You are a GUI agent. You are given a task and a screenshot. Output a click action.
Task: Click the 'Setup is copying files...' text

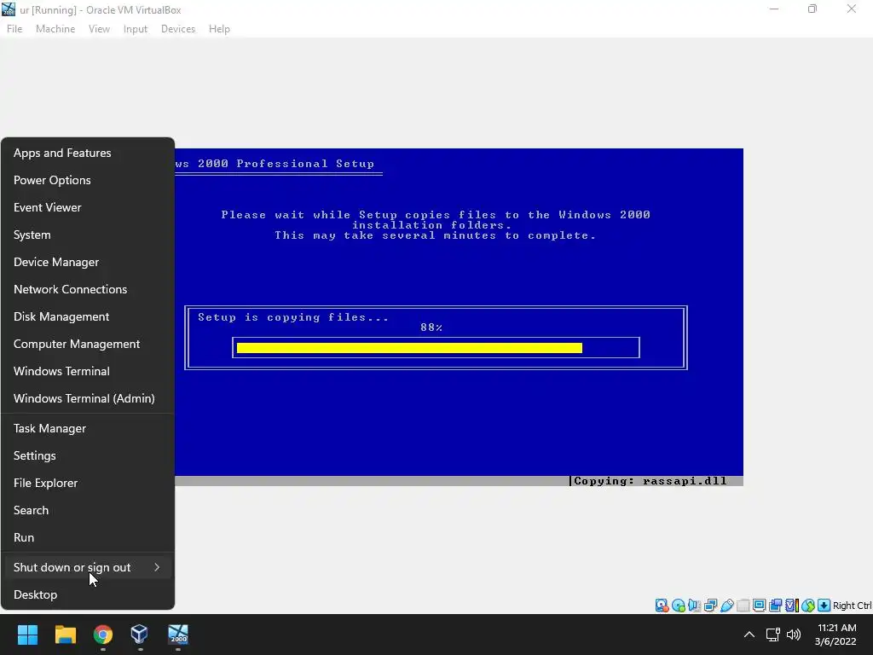293,317
